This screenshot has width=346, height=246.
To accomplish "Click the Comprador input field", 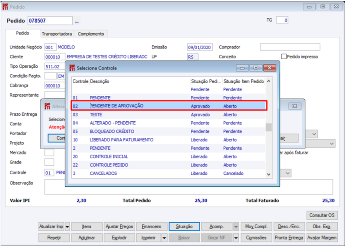I will [290, 47].
